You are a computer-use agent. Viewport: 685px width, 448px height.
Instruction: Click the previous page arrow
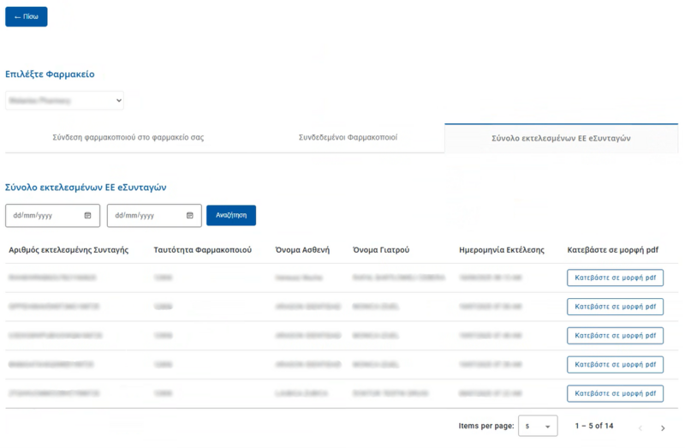pos(640,428)
